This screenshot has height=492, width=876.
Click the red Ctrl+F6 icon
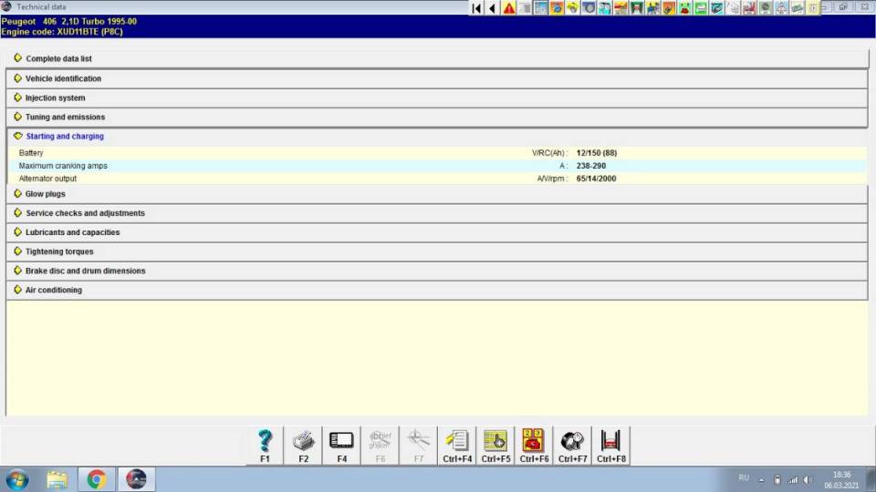534,442
